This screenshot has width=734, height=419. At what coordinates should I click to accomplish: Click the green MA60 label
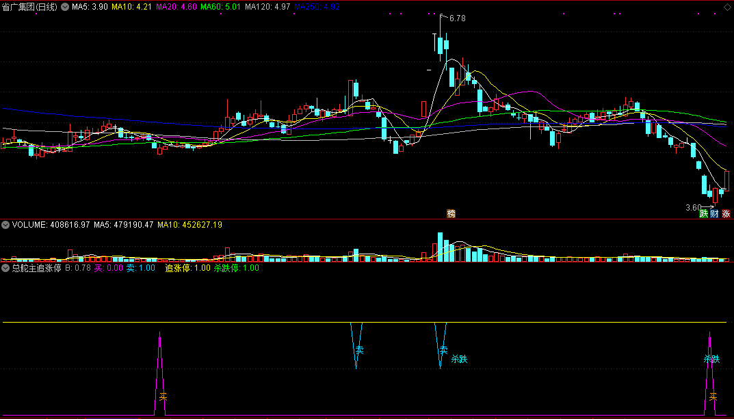[220, 7]
